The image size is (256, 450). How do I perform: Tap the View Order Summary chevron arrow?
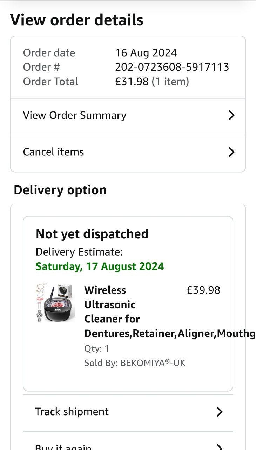point(231,115)
